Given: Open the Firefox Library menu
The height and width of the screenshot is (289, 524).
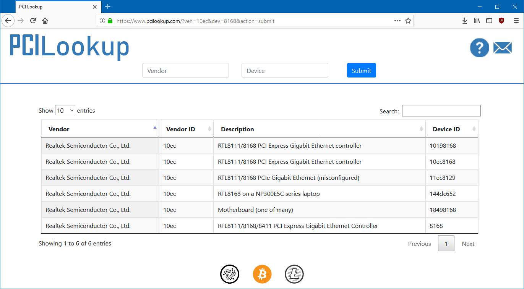Looking at the screenshot, I should pos(477,21).
